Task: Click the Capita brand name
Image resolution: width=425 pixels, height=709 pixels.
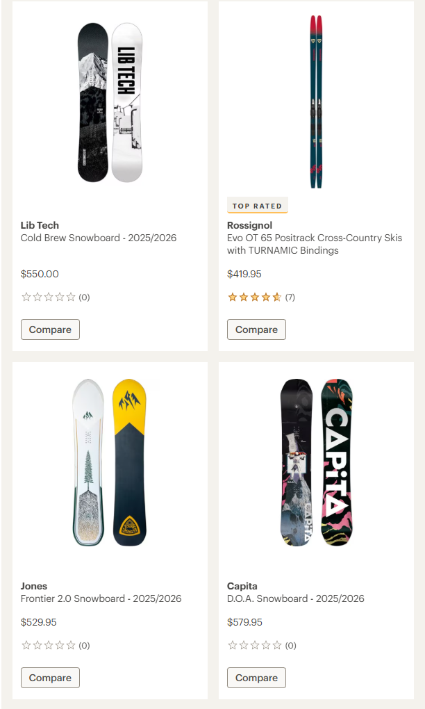Action: pyautogui.click(x=242, y=586)
